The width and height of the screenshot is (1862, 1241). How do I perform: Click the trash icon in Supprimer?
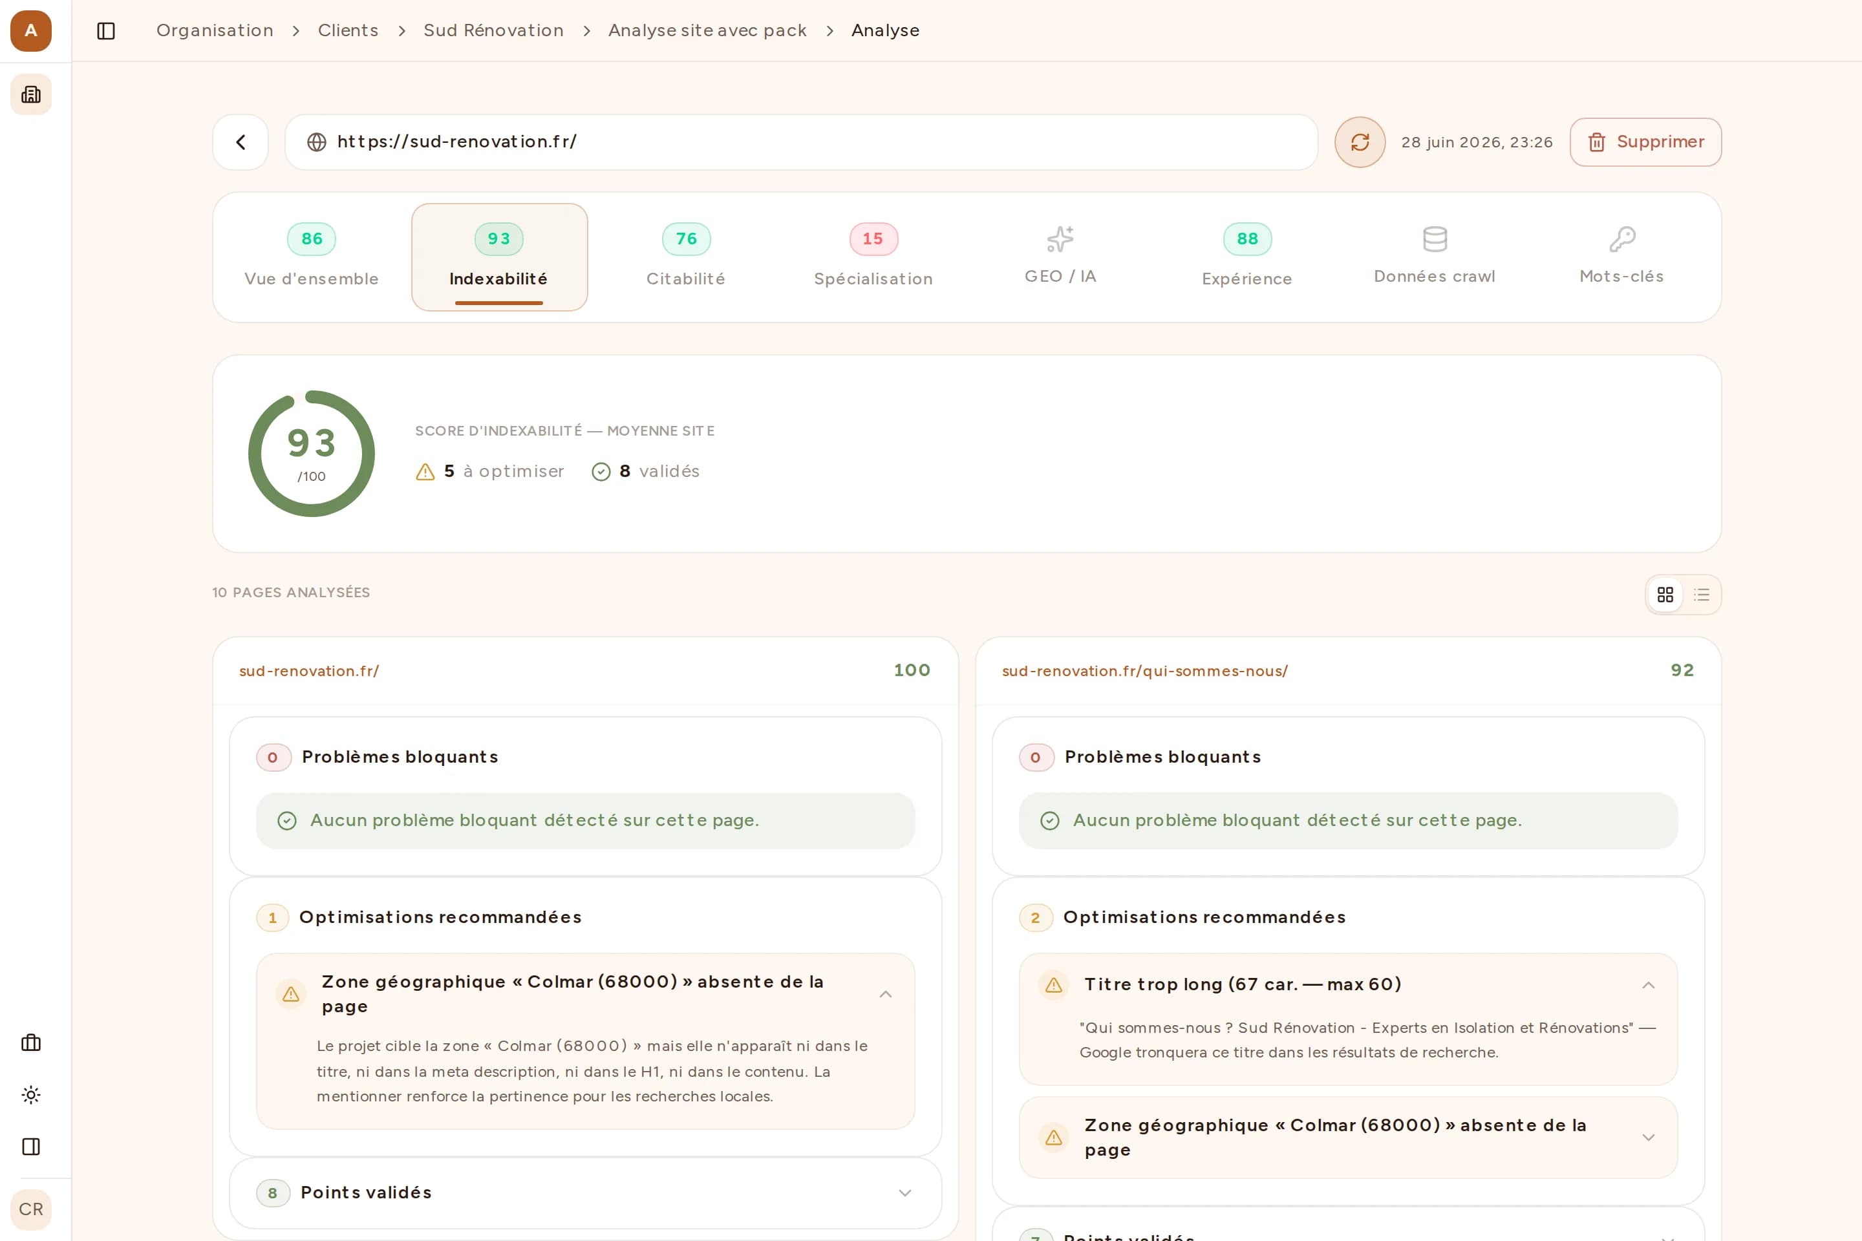pos(1597,142)
